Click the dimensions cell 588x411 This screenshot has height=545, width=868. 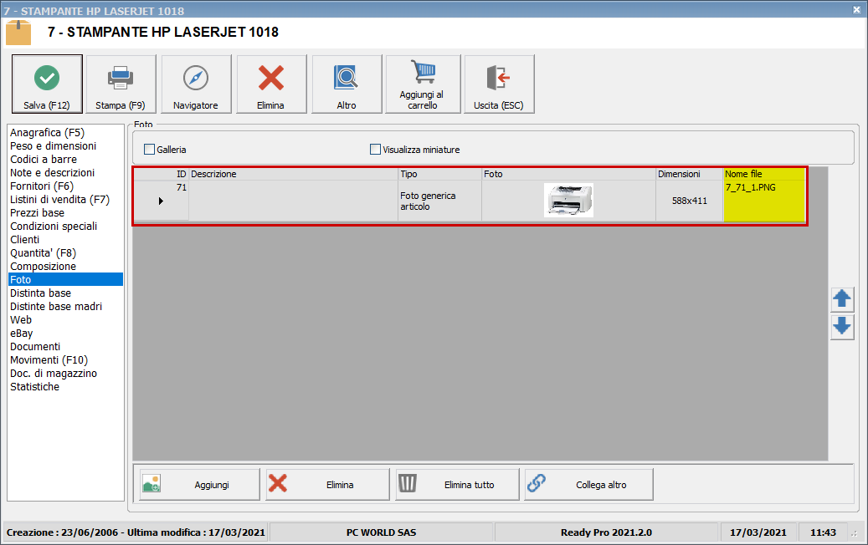tap(690, 201)
